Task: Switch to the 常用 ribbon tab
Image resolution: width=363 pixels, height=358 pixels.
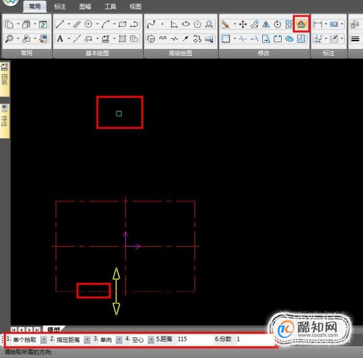Action: [x=35, y=6]
